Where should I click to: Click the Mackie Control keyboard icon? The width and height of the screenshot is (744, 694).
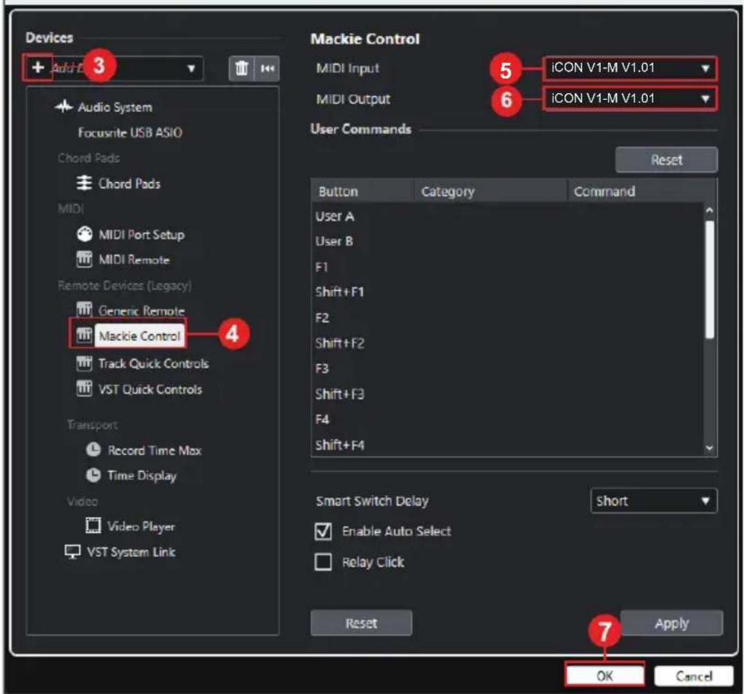point(84,335)
